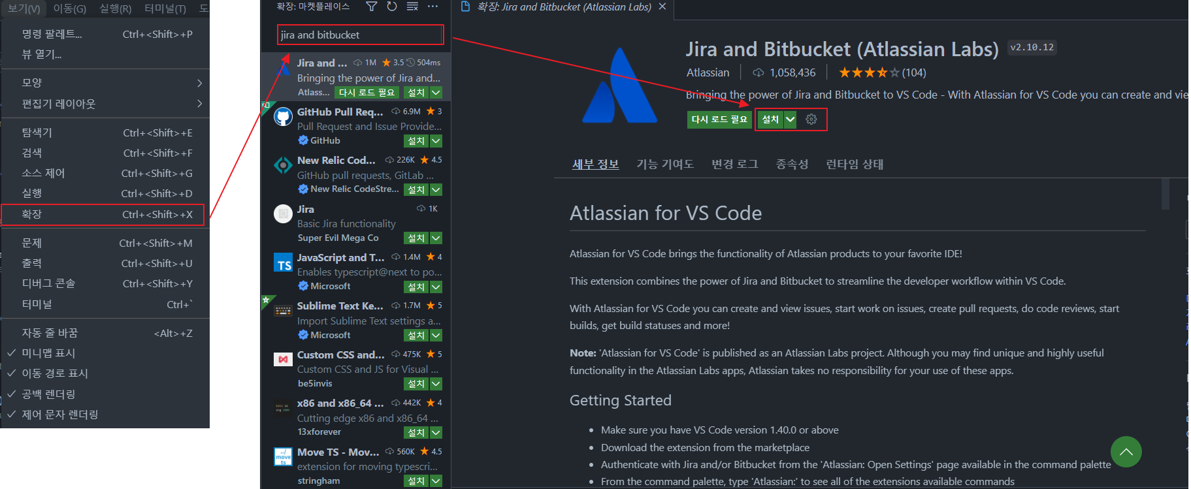1191x489 pixels.
Task: Select the basic Jira extension icon
Action: pos(283,213)
